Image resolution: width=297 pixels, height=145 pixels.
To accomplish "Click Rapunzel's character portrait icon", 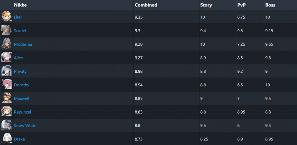I will click(6, 112).
